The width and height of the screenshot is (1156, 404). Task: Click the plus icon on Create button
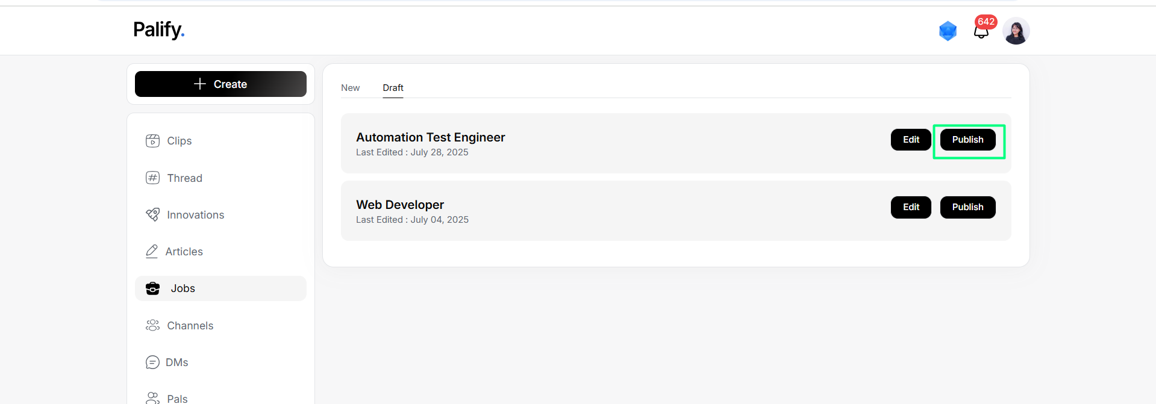coord(200,84)
